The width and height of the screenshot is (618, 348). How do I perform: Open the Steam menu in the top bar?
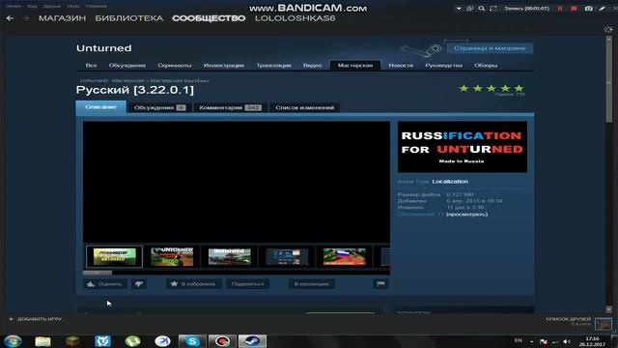14,6
